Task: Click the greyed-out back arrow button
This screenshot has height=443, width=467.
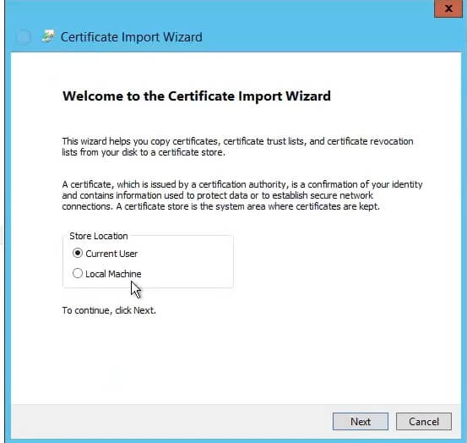Action: point(24,37)
